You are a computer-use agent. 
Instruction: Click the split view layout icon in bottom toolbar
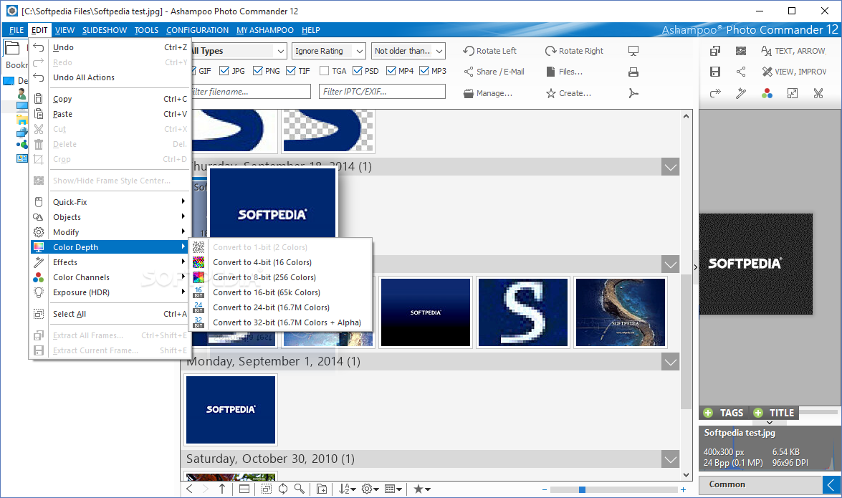244,489
